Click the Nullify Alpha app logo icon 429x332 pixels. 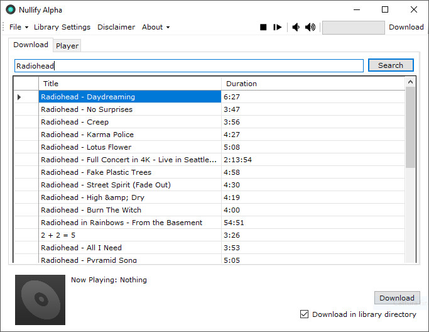point(11,10)
